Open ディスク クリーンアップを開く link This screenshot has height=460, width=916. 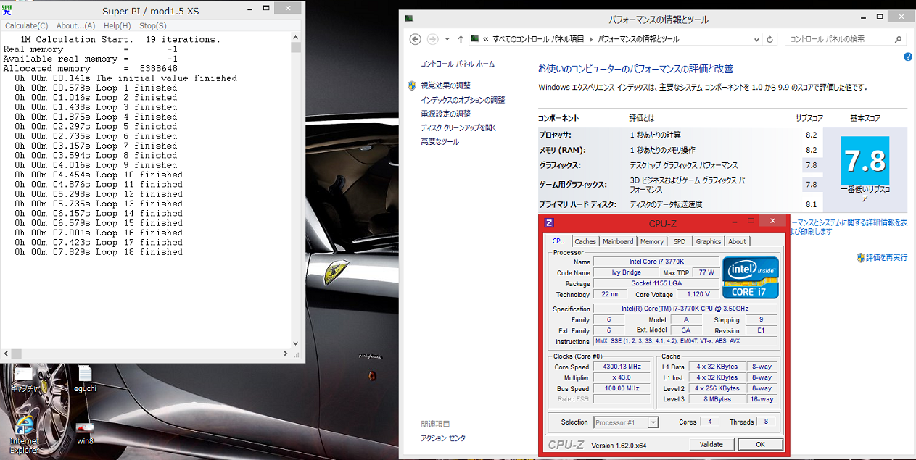458,127
